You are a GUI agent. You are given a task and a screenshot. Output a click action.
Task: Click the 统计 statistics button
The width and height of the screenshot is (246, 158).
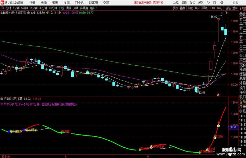click(197, 8)
